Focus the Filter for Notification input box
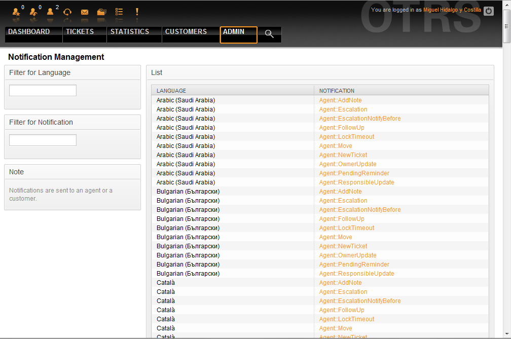 point(43,140)
